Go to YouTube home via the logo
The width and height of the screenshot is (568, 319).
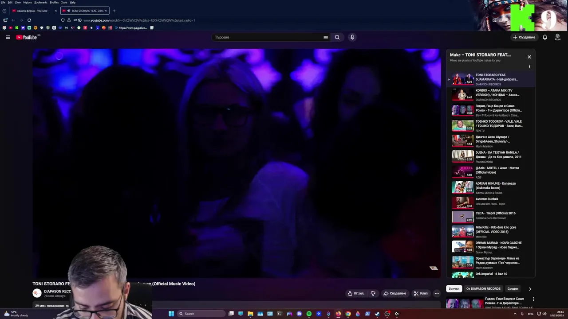point(27,37)
